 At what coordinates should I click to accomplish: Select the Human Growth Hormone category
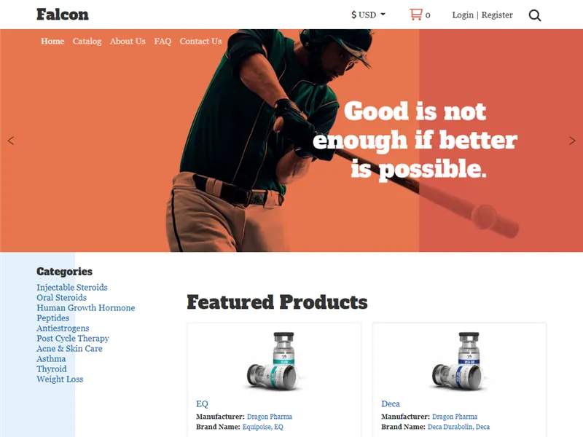[85, 307]
